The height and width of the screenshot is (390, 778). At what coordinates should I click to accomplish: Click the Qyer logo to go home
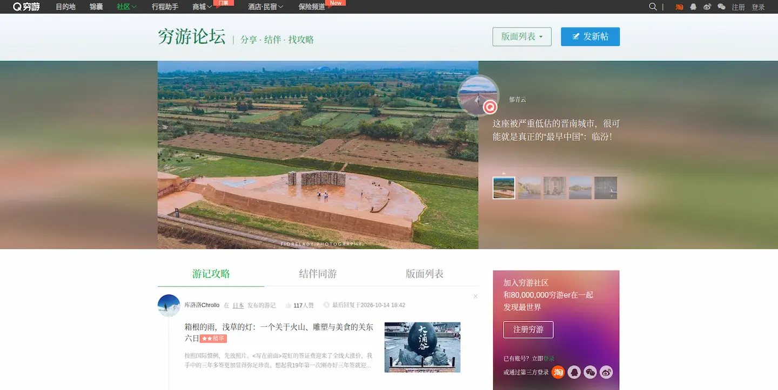click(x=26, y=7)
